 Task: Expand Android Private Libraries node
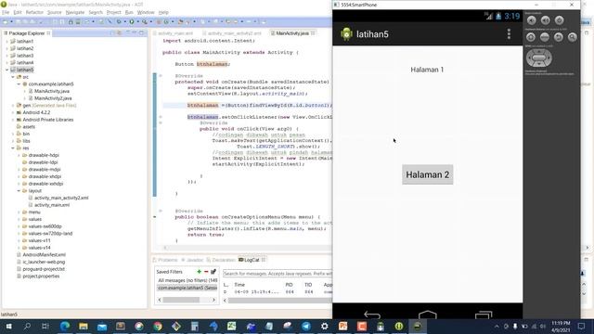pyautogui.click(x=13, y=120)
